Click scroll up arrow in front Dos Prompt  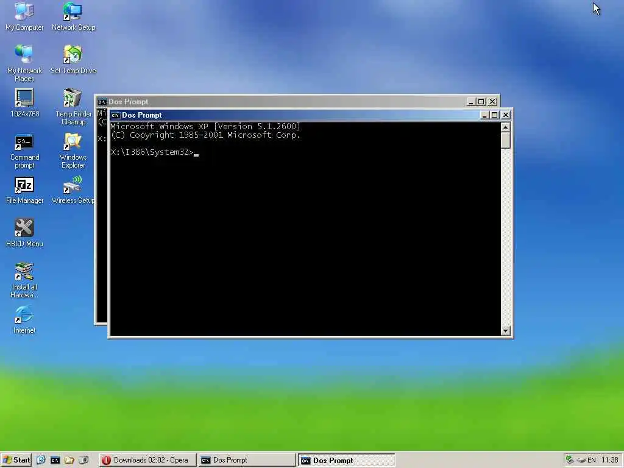coord(505,127)
